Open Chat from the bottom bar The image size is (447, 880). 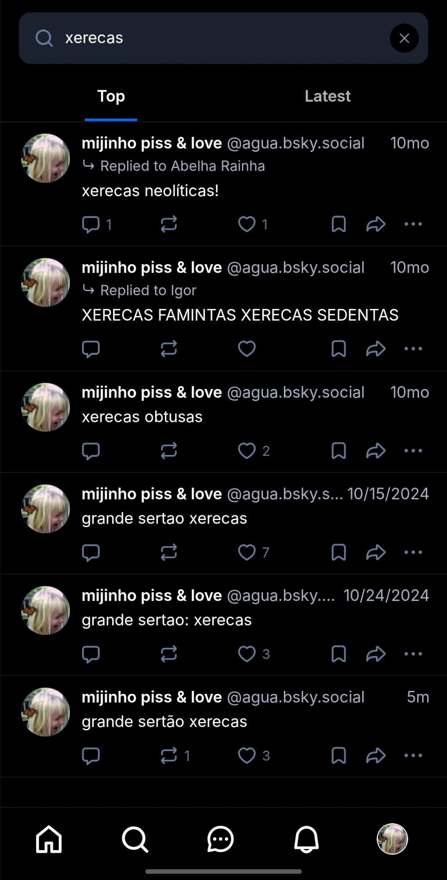click(x=220, y=839)
